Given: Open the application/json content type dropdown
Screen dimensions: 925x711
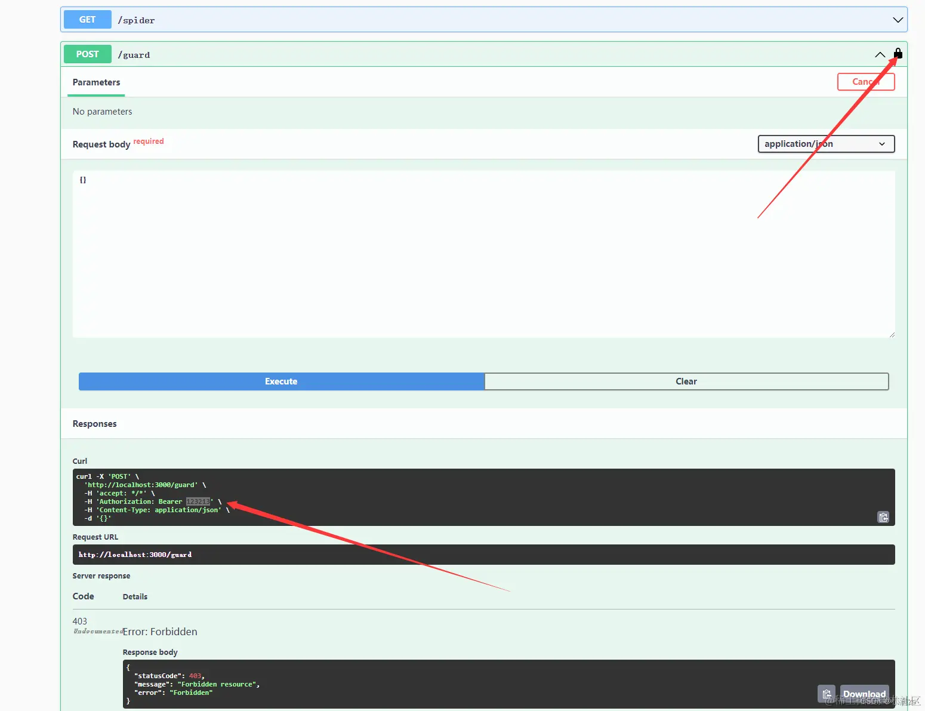Looking at the screenshot, I should point(826,144).
